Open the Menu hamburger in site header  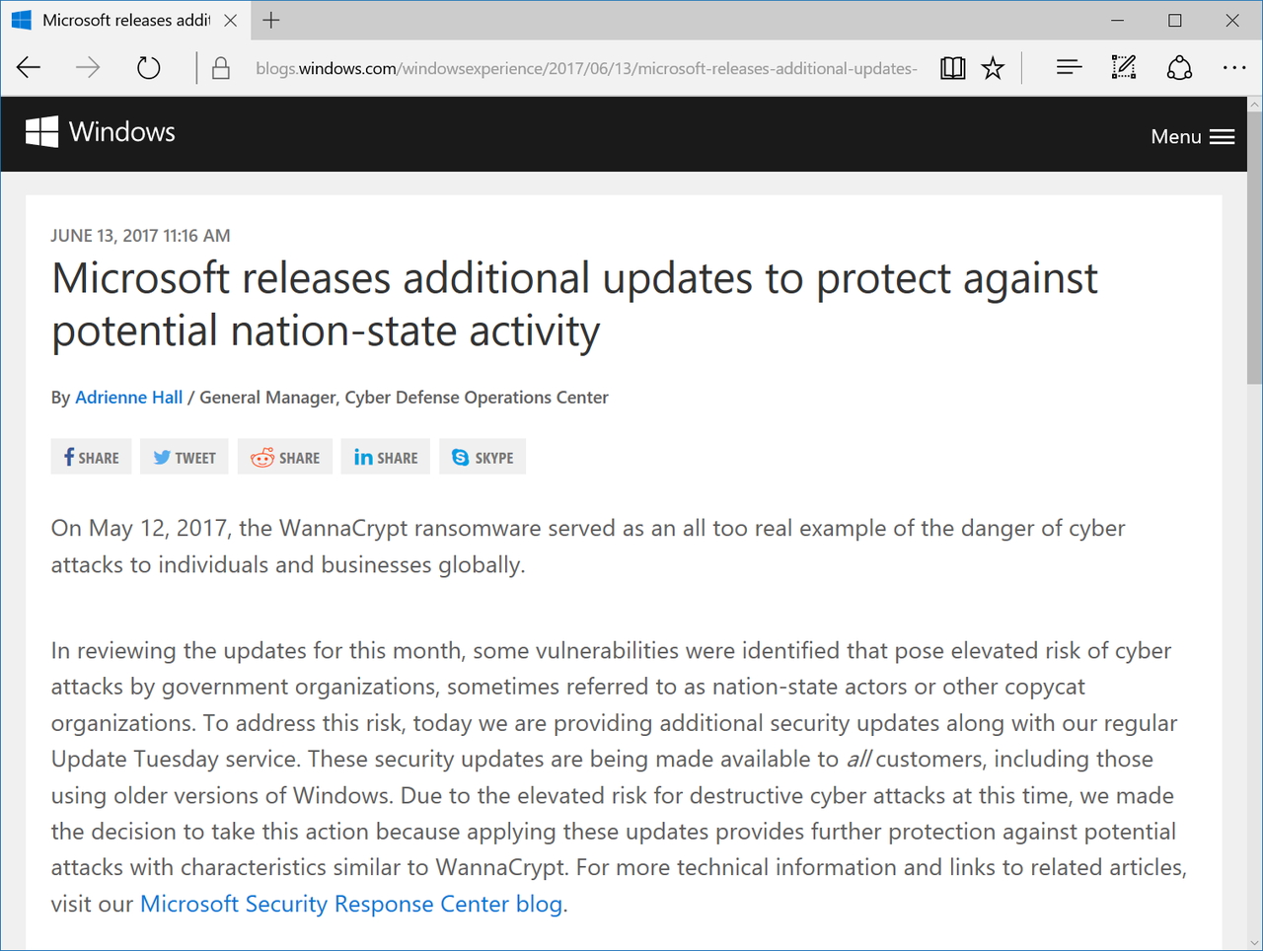click(1192, 136)
